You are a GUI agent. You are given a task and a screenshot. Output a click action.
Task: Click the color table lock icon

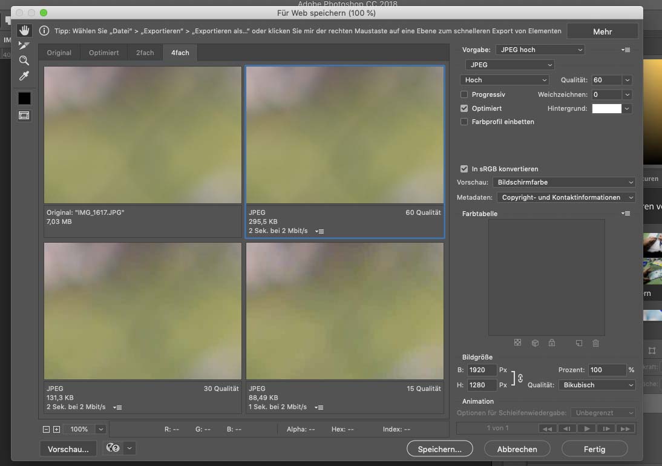coord(552,343)
